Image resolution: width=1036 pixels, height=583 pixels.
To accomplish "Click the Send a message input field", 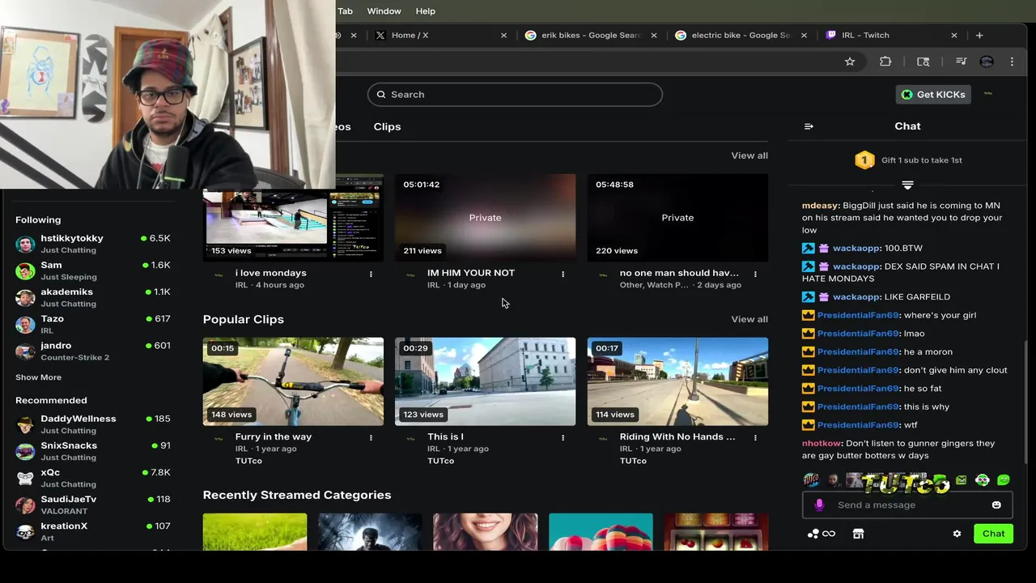I will [906, 504].
